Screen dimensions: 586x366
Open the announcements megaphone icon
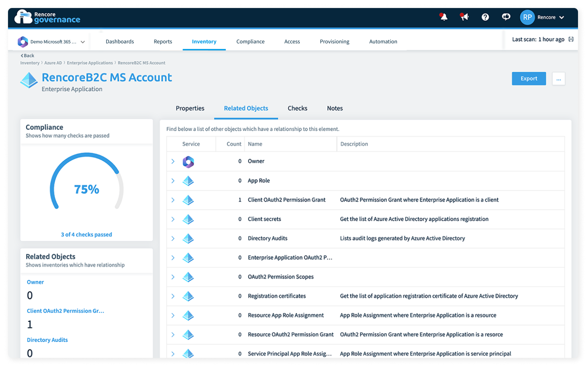coord(464,17)
